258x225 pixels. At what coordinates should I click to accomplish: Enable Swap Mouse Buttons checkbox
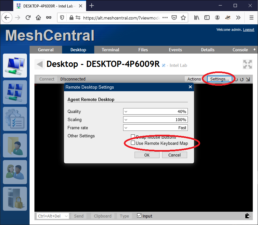133,136
